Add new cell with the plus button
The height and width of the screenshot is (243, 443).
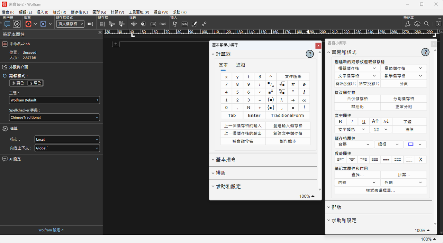coord(116,44)
